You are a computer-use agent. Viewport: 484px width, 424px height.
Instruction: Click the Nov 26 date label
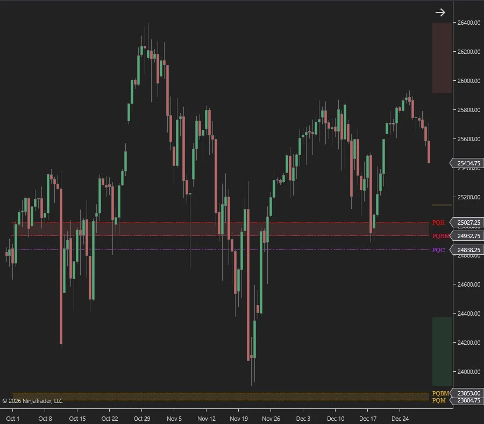[x=271, y=419]
